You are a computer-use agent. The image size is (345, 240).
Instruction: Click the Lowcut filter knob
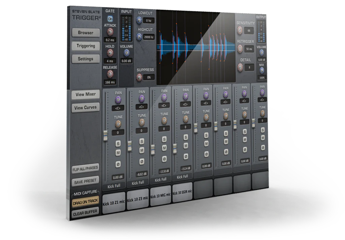[139, 21]
